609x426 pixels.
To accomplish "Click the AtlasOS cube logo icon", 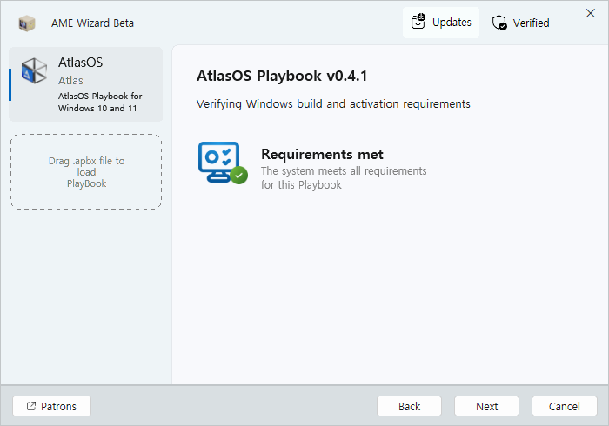I will coord(34,70).
